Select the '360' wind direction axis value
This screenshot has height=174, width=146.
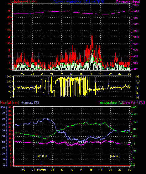(9, 76)
